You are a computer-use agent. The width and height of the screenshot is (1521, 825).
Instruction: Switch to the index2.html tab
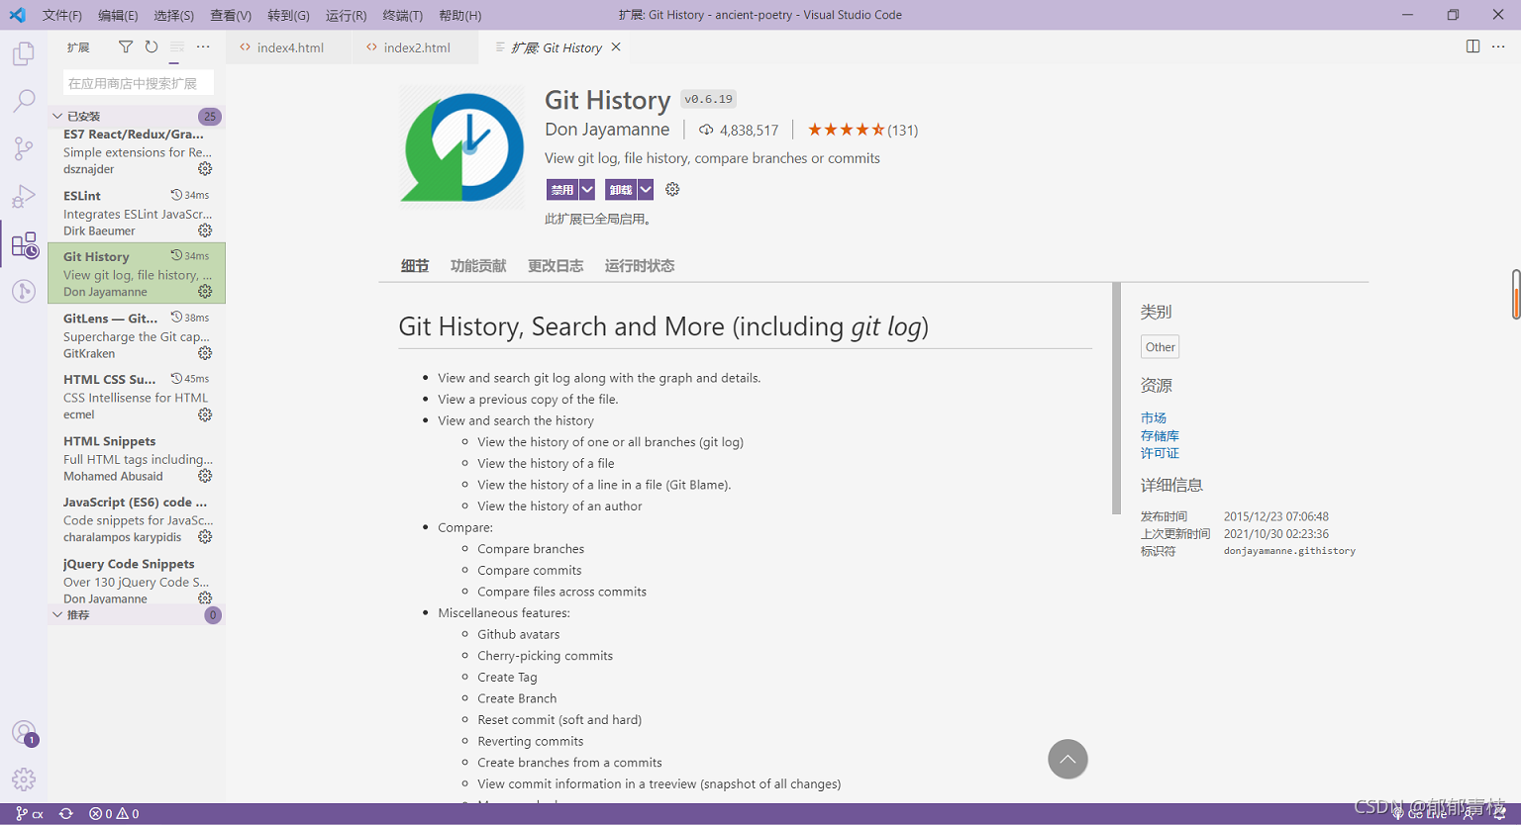point(416,47)
